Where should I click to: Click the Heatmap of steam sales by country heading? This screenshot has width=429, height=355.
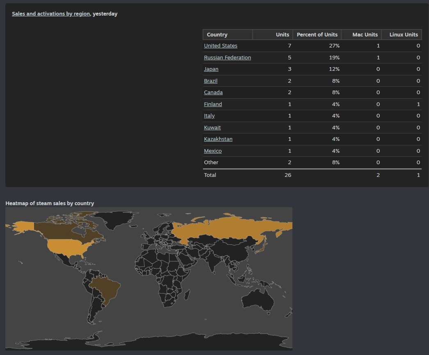tap(50, 203)
